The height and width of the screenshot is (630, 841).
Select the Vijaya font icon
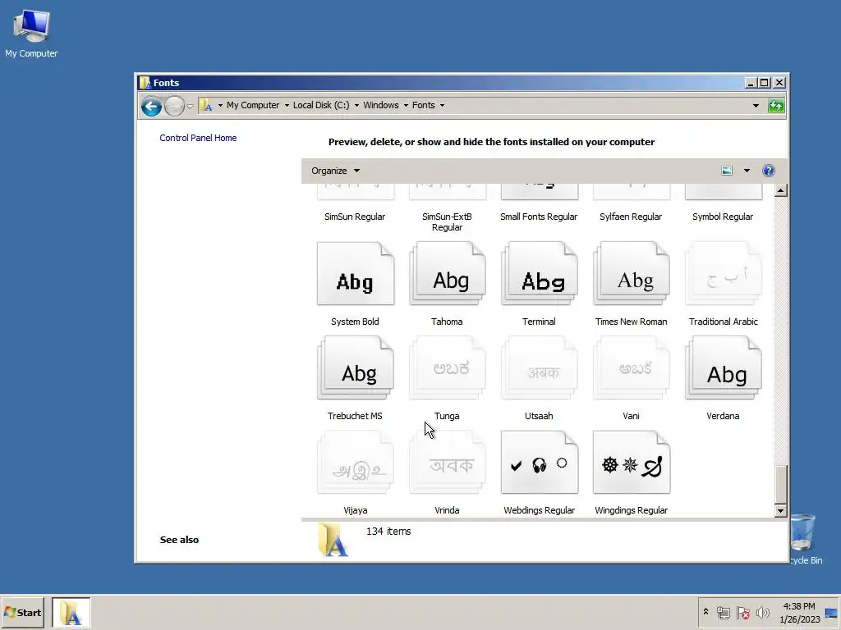(x=356, y=463)
